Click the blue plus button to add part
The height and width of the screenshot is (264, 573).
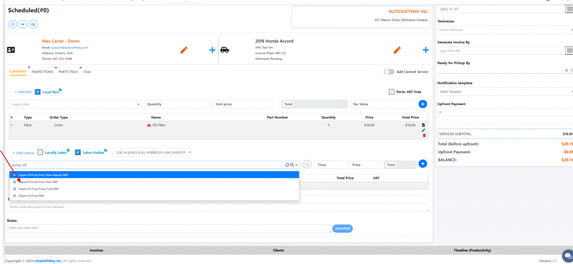(x=422, y=104)
